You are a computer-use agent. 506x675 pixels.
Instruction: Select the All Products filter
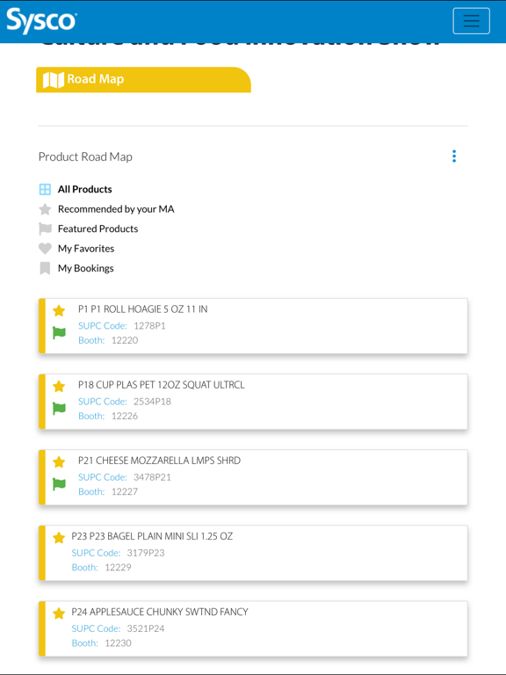pyautogui.click(x=84, y=190)
